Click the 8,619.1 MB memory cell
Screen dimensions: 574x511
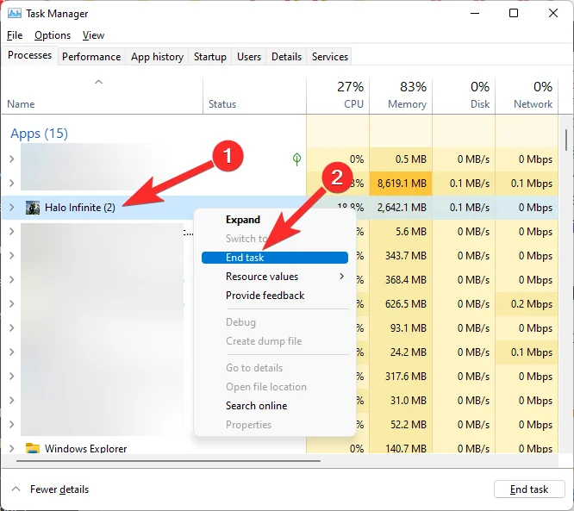401,183
